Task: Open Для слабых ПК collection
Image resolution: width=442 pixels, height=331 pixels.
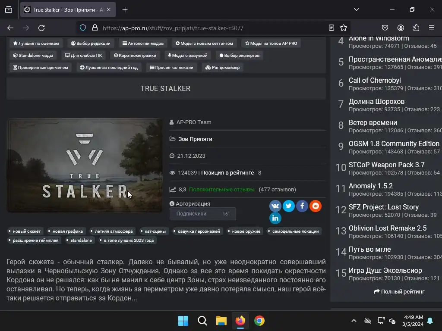Action: 83,56
